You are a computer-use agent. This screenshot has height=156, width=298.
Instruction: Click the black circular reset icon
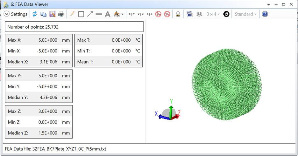pyautogui.click(x=226, y=14)
